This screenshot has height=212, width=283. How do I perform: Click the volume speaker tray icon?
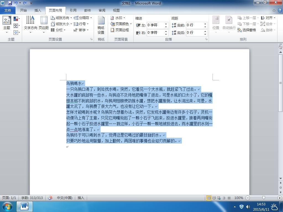[x=248, y=206]
